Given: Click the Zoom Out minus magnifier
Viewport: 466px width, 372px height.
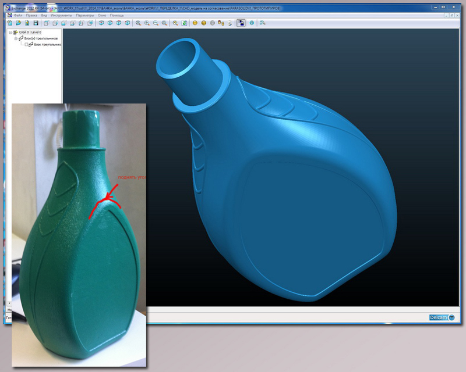Looking at the screenshot, I should coord(156,23).
